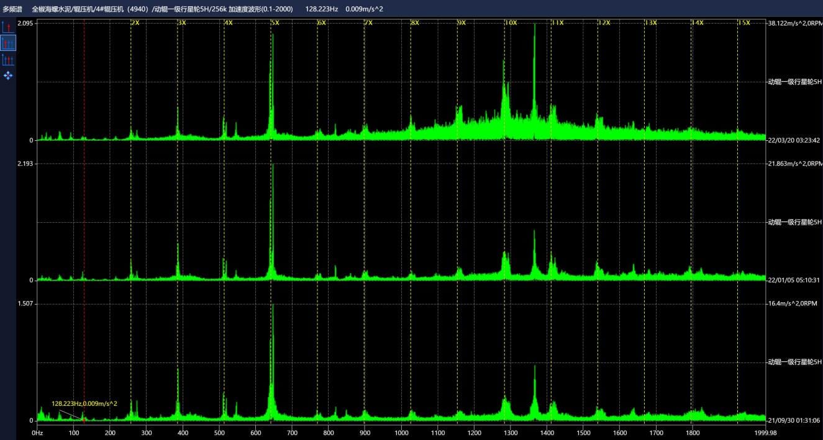Select the 21/09/30 01:31:06 spectrum timestamp

(794, 420)
